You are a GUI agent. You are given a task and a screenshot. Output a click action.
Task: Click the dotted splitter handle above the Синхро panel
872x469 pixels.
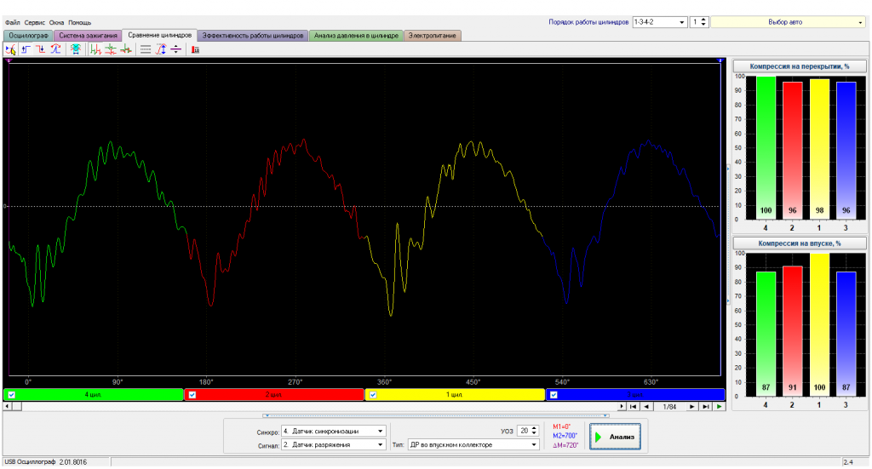[435, 415]
